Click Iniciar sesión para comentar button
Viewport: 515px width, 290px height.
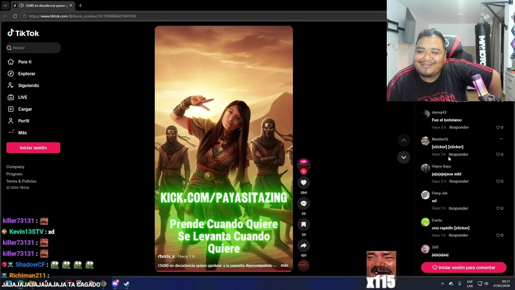tap(463, 267)
